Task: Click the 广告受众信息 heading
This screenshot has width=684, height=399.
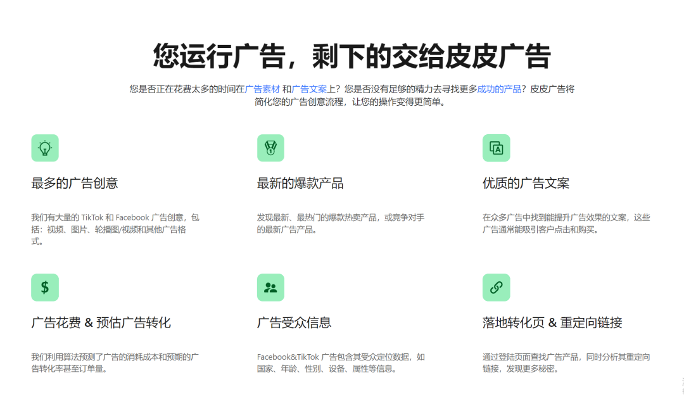Action: click(x=296, y=322)
